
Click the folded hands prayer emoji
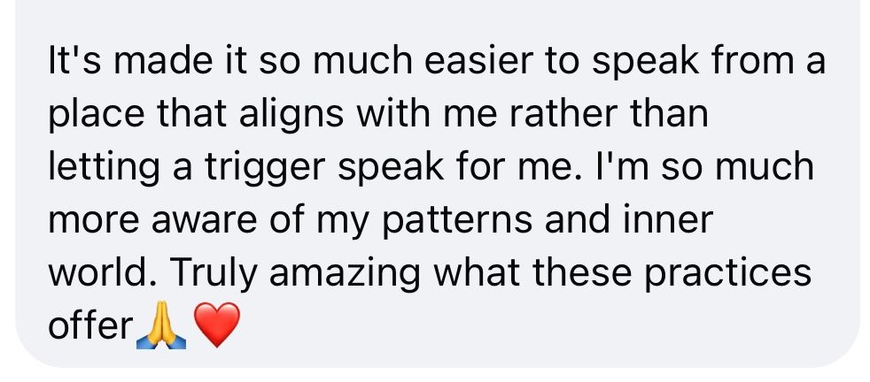pos(161,326)
